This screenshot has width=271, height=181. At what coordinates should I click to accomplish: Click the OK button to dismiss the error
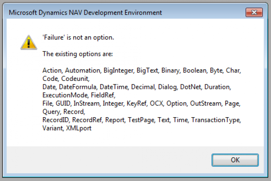[x=235, y=160]
